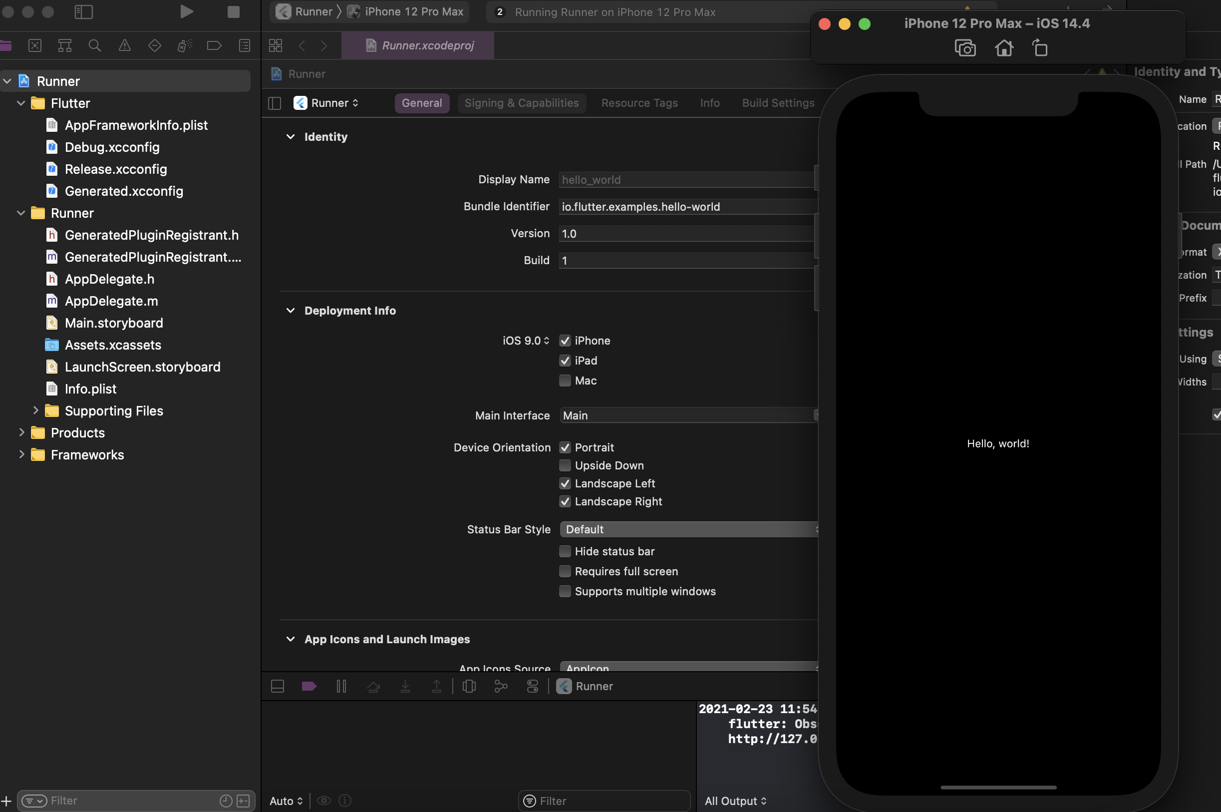Rotate the simulator device icon
This screenshot has width=1221, height=812.
point(1040,48)
